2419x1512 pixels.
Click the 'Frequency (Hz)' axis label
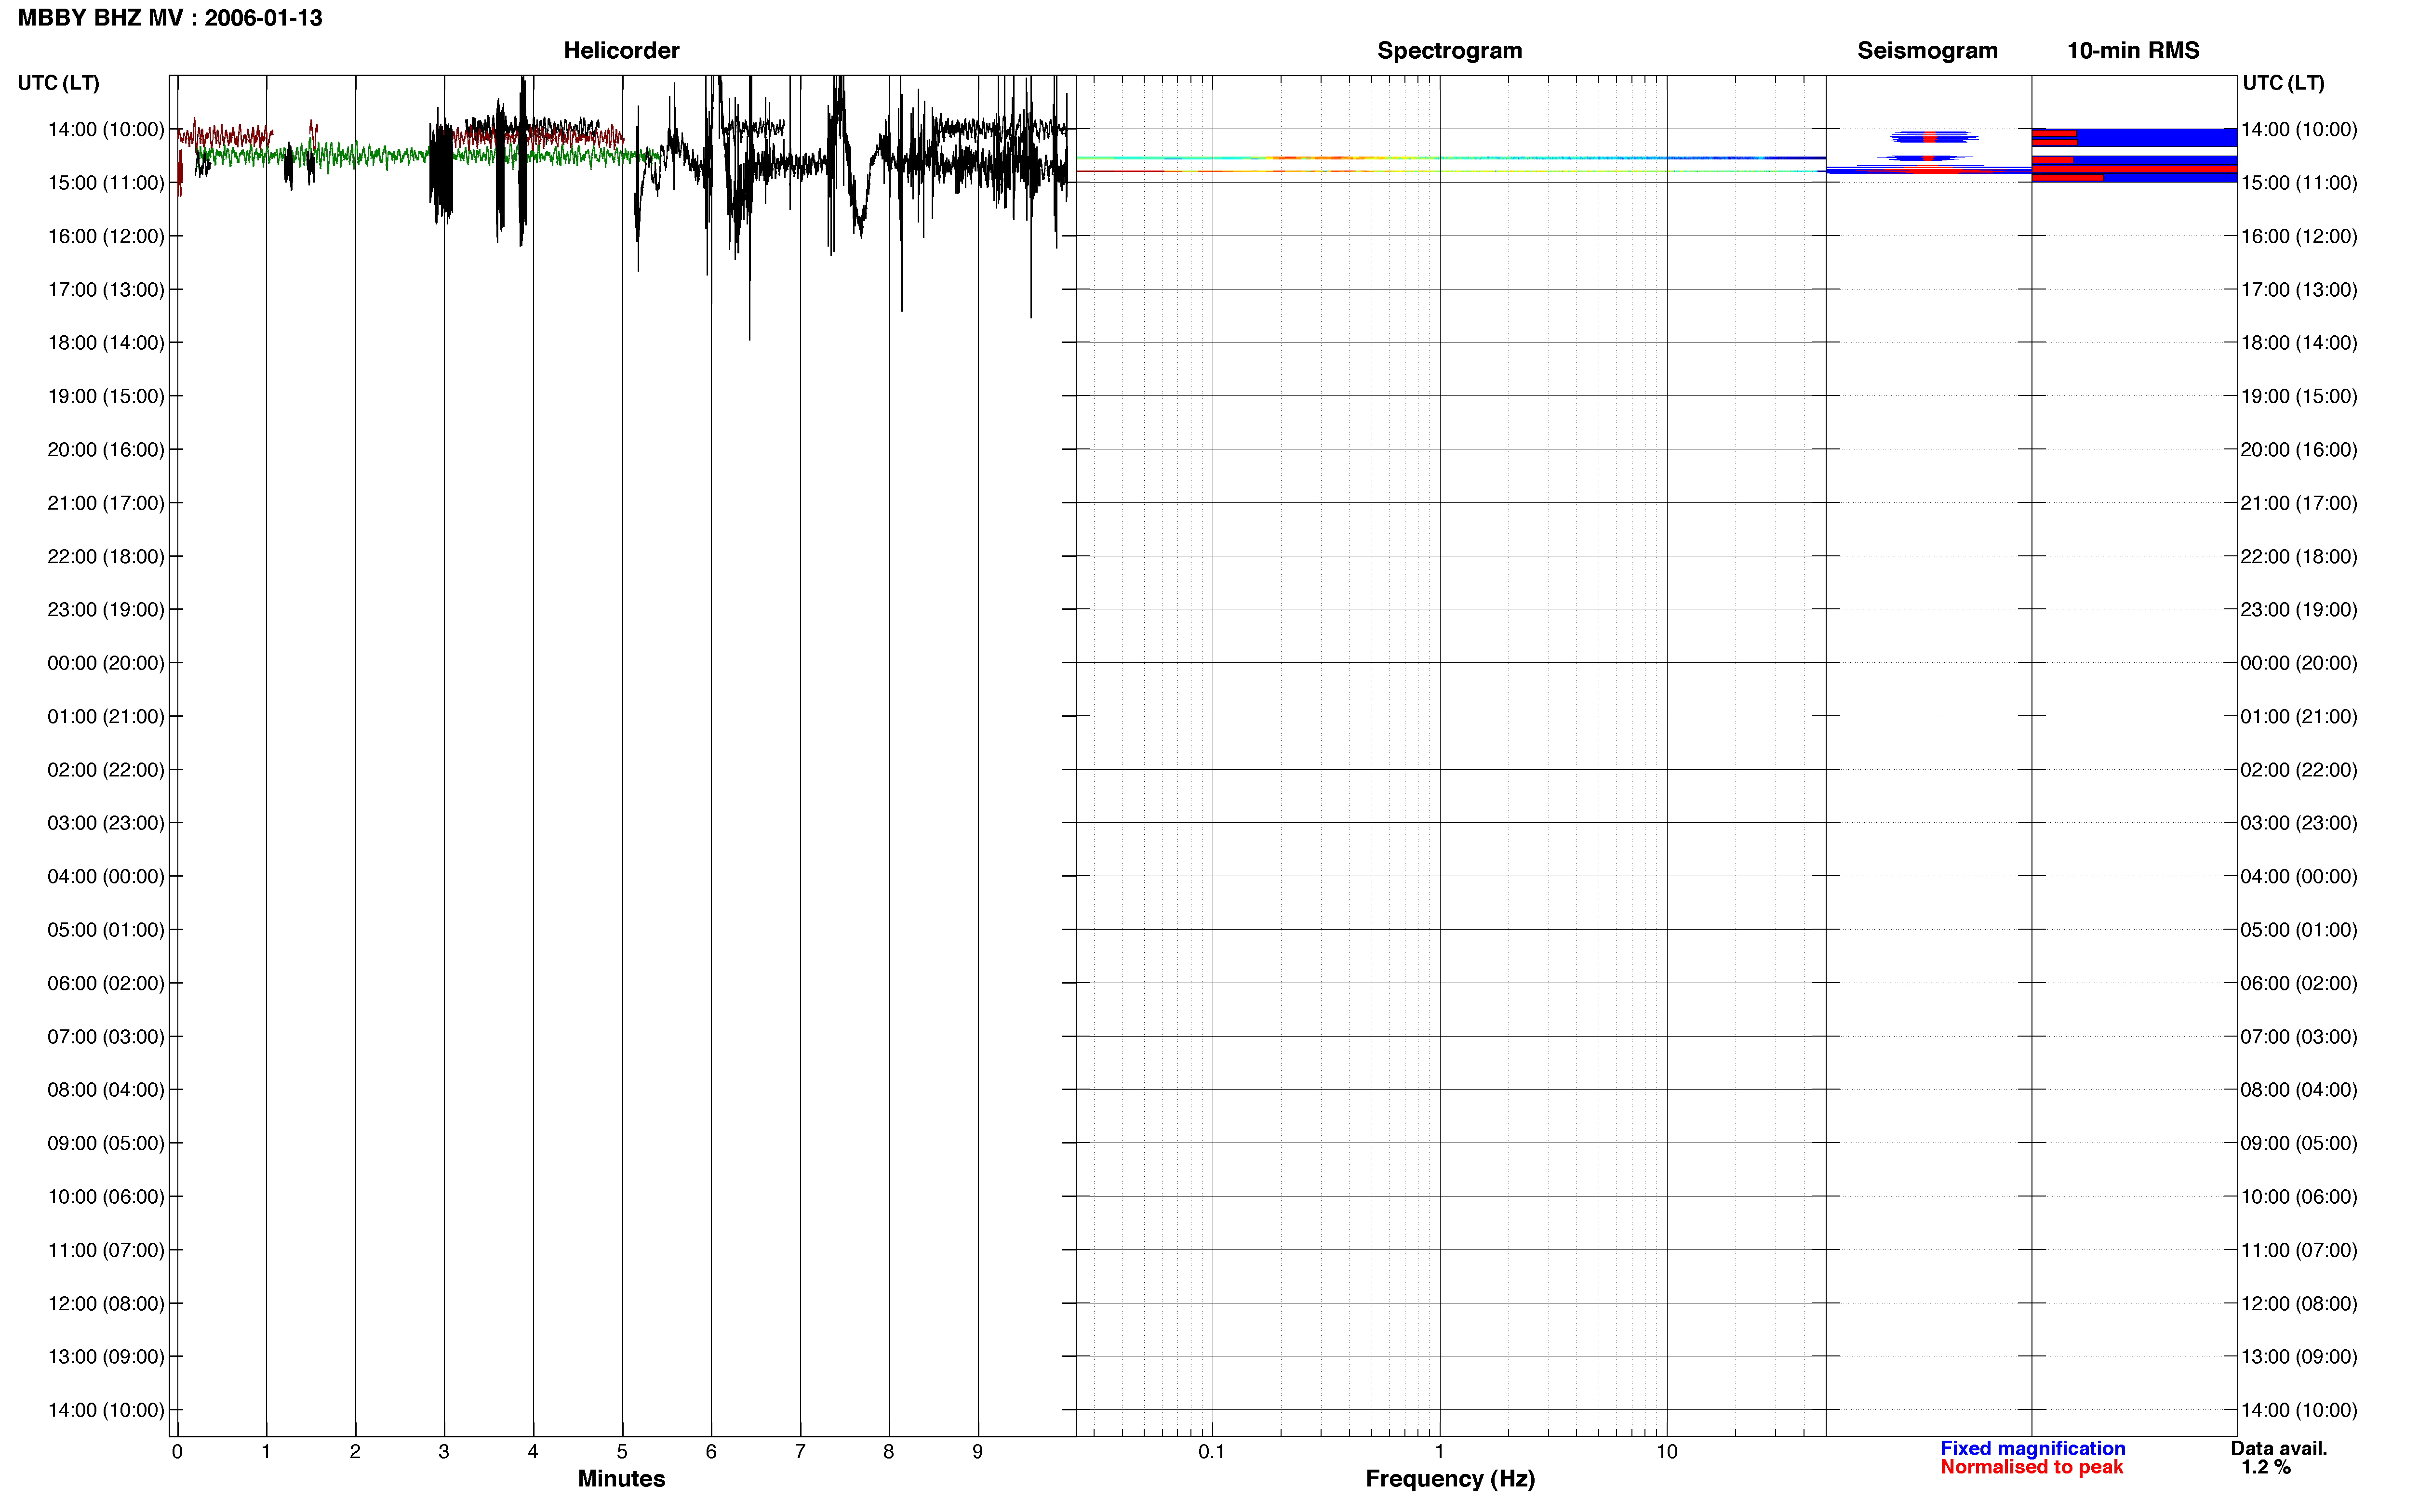click(x=1450, y=1479)
